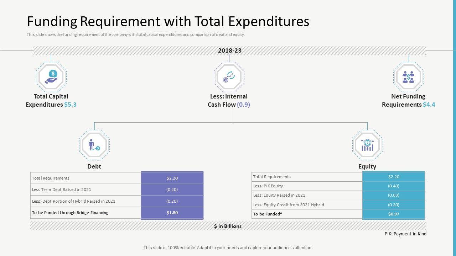The width and height of the screenshot is (456, 256).
Task: Select the Less: Internal Cash Flow label
Action: (x=229, y=101)
